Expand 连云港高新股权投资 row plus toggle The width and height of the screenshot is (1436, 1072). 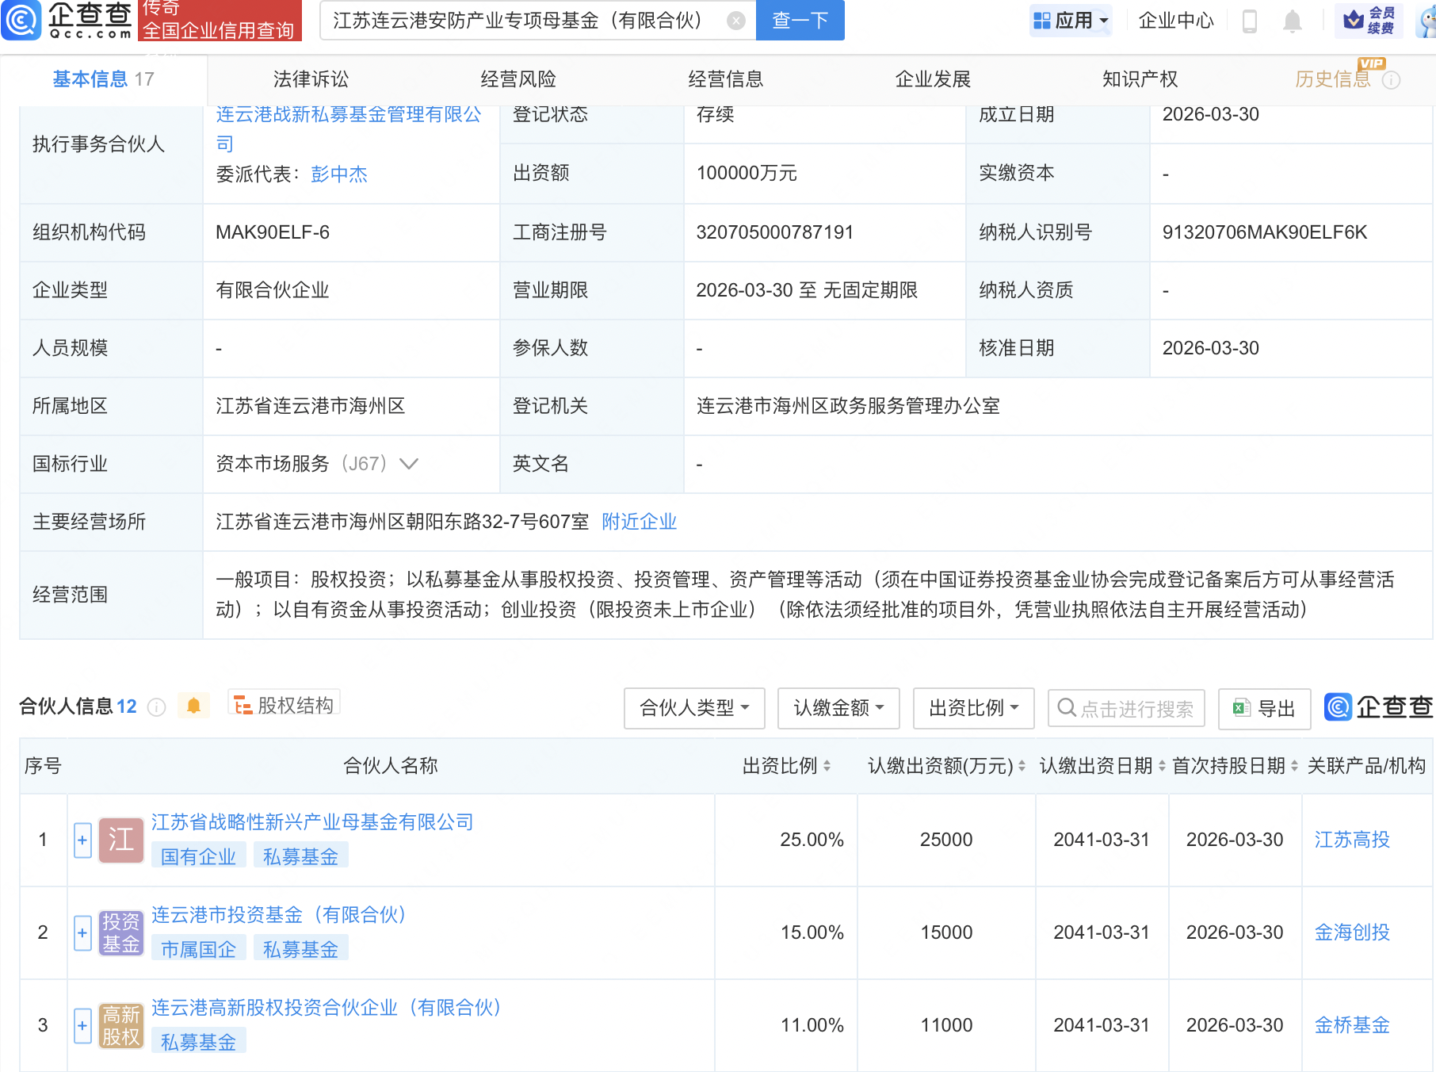pyautogui.click(x=82, y=1025)
